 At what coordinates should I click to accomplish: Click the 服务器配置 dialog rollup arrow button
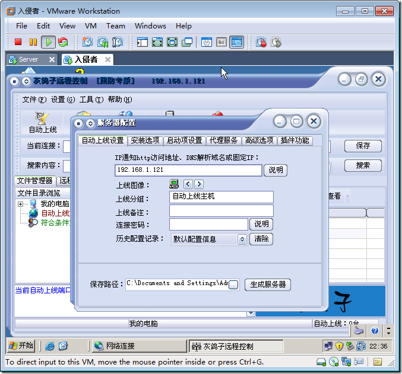90,124
